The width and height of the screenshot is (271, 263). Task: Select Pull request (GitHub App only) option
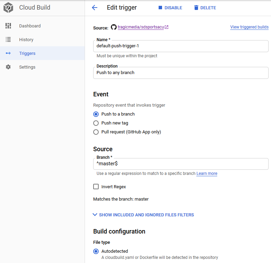[96, 132]
